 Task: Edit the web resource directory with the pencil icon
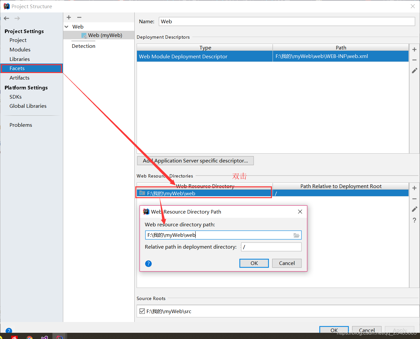(x=414, y=209)
